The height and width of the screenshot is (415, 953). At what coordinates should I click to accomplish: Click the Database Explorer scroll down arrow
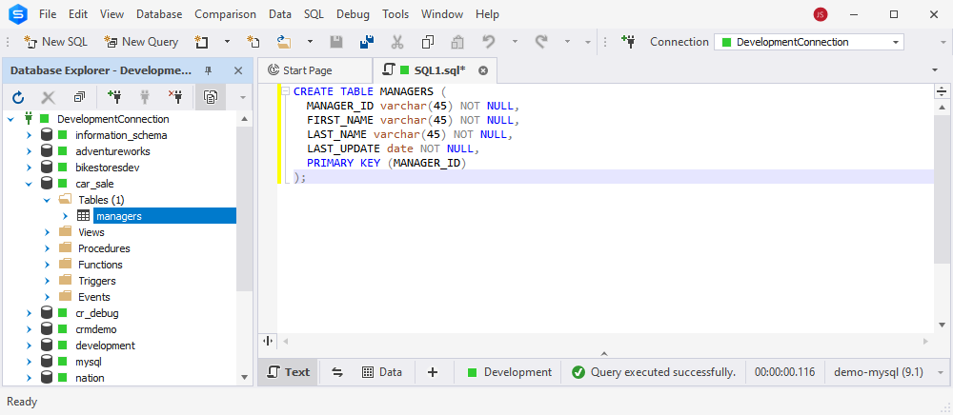(244, 377)
